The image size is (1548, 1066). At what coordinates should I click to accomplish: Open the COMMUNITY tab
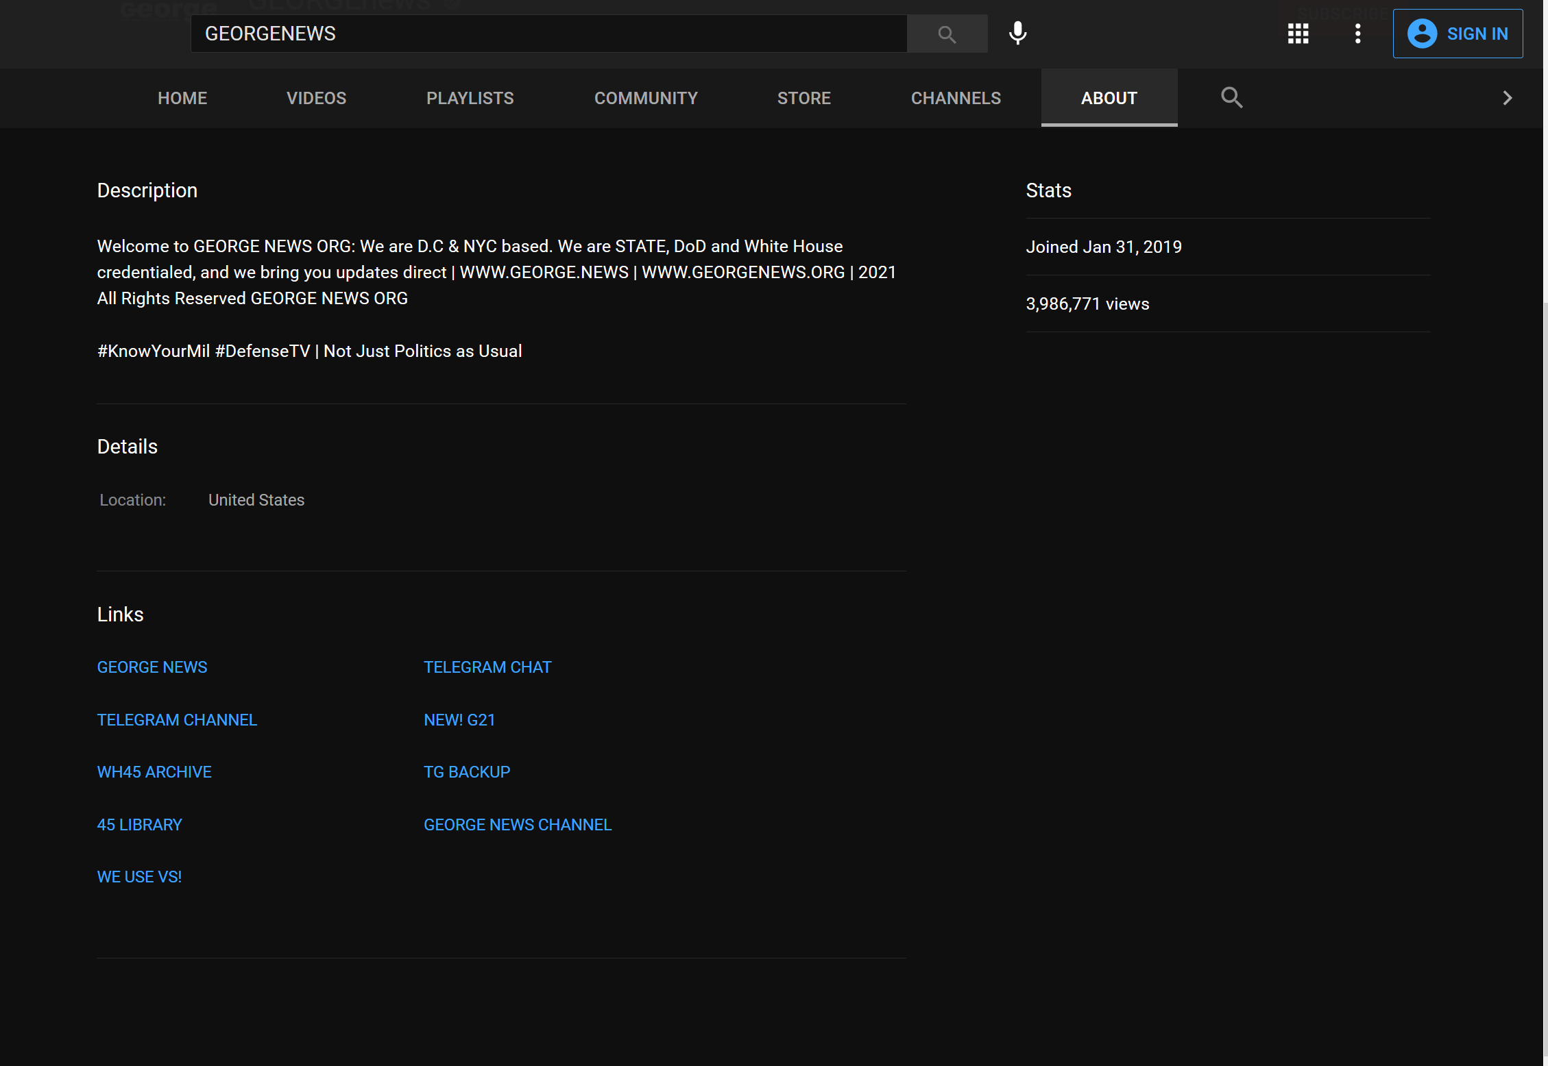tap(646, 98)
